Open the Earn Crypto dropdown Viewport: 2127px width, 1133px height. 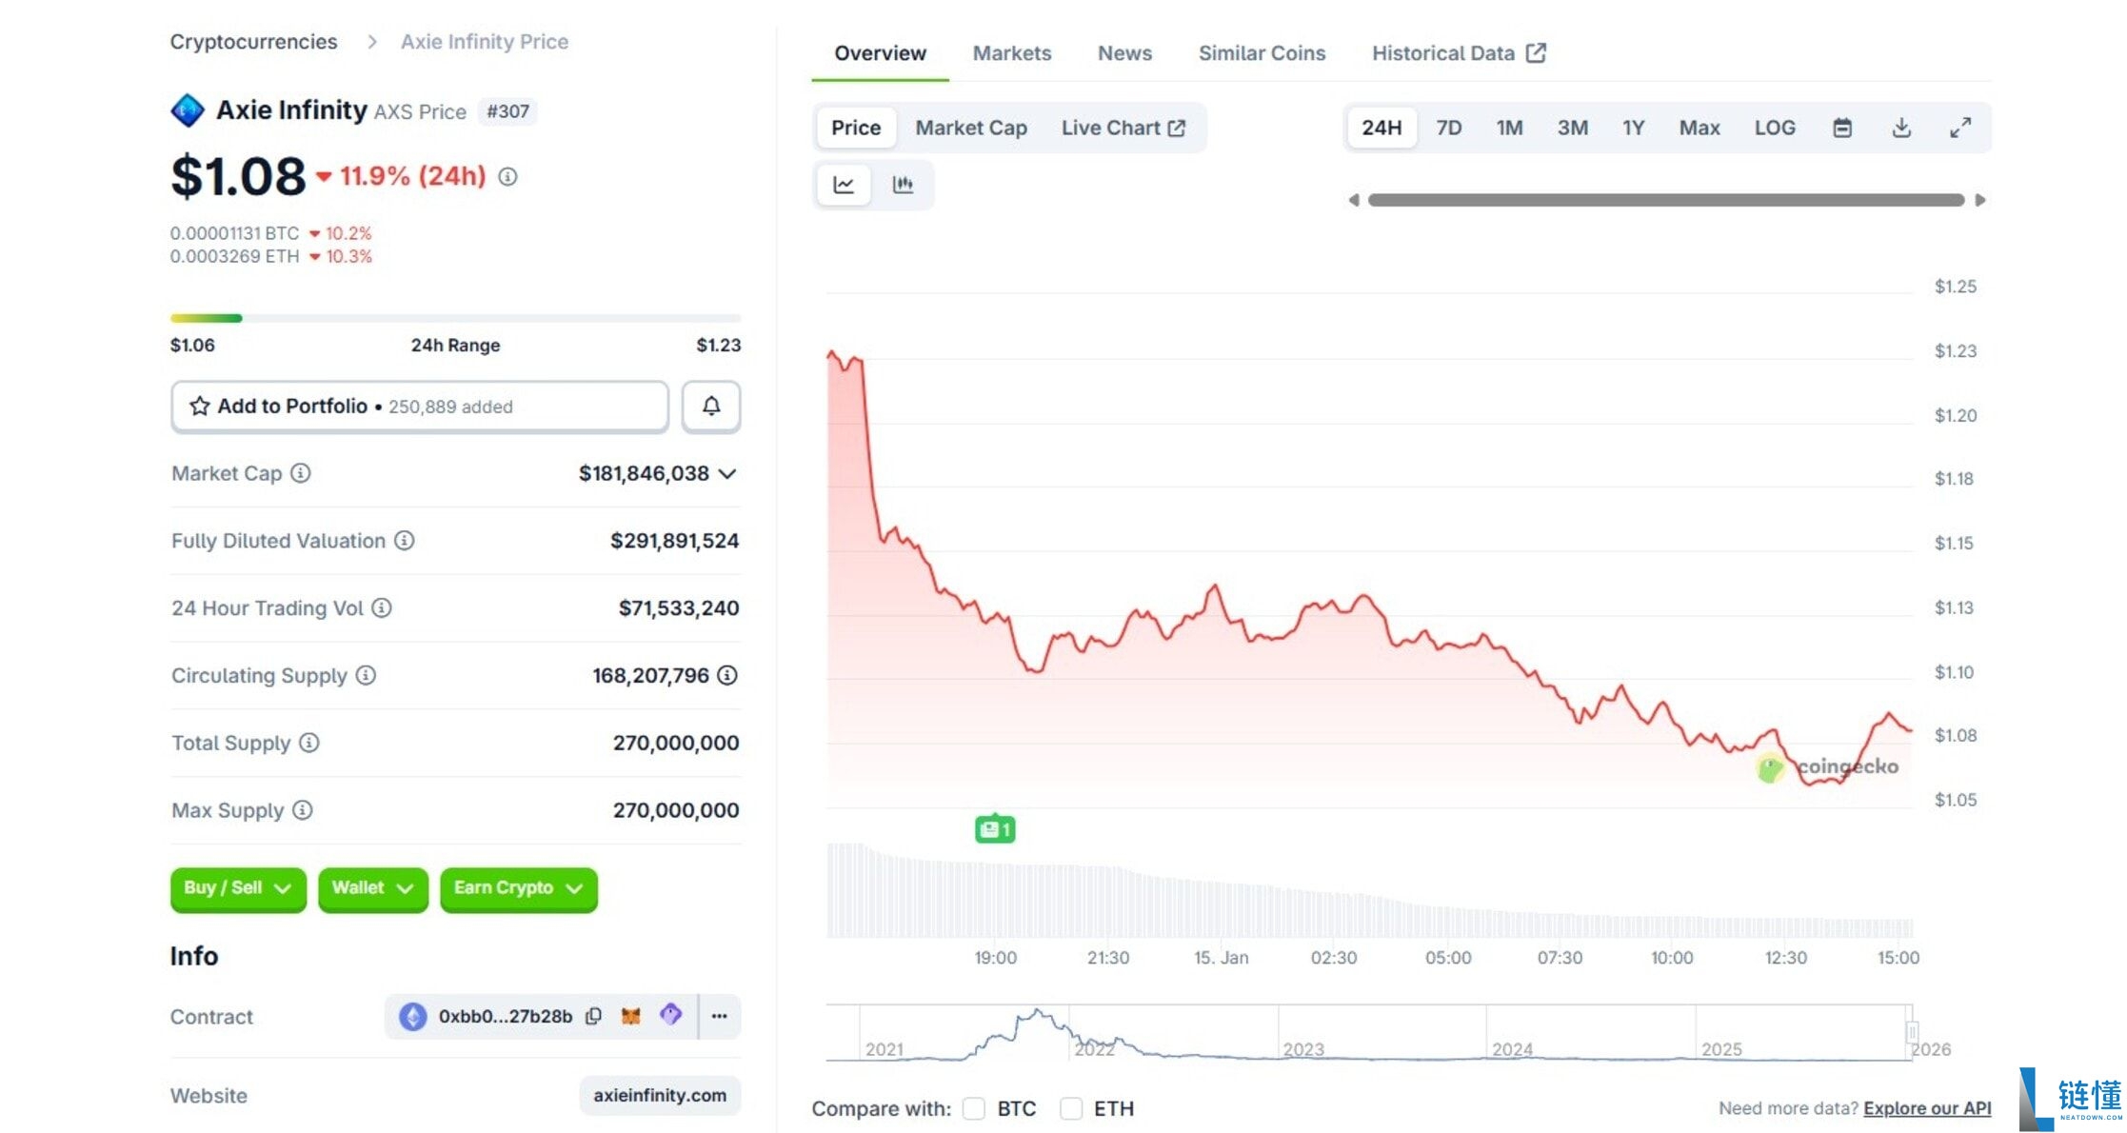click(519, 888)
